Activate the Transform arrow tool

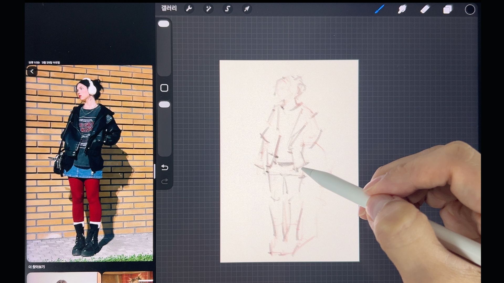247,9
